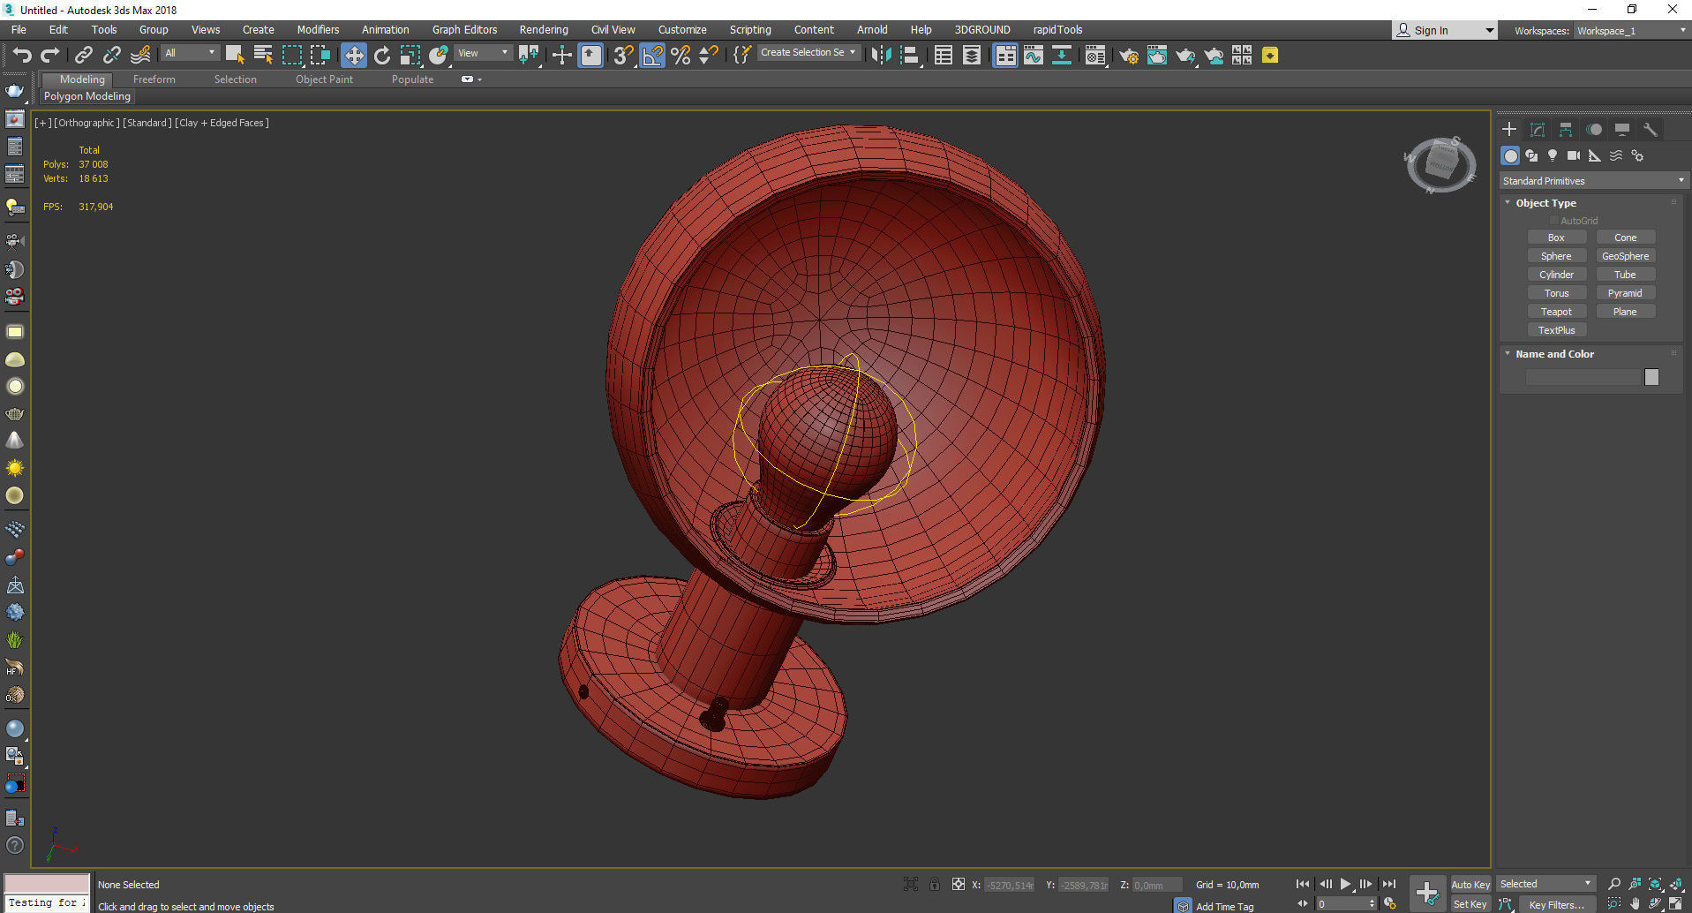The image size is (1692, 913).
Task: Click the Pan View hand icon
Action: pyautogui.click(x=1635, y=903)
